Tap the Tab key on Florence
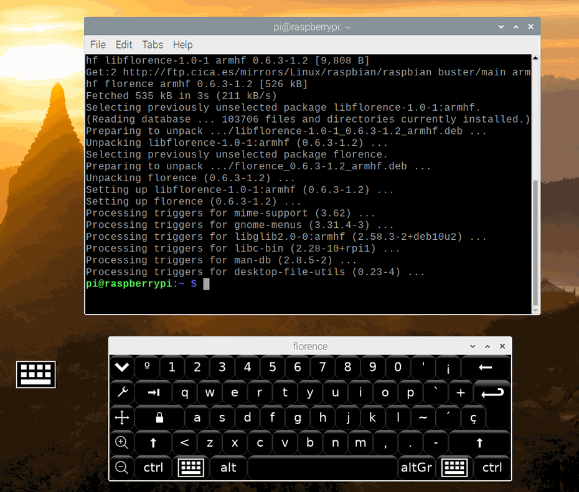 pos(153,392)
